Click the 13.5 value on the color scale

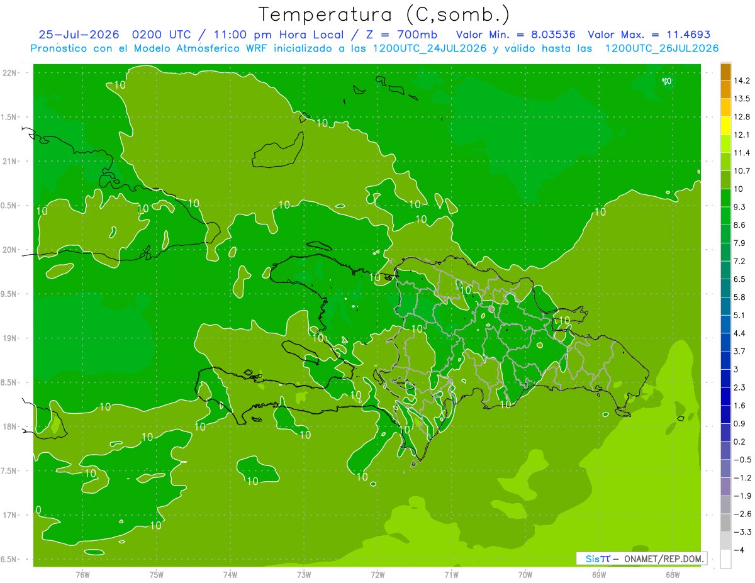[x=742, y=99]
